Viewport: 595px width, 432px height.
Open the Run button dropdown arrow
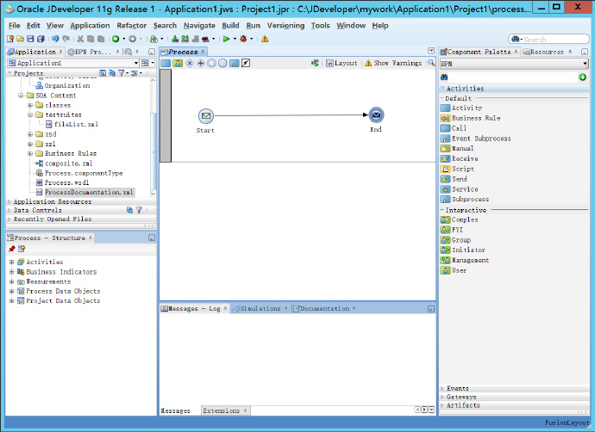pyautogui.click(x=235, y=39)
